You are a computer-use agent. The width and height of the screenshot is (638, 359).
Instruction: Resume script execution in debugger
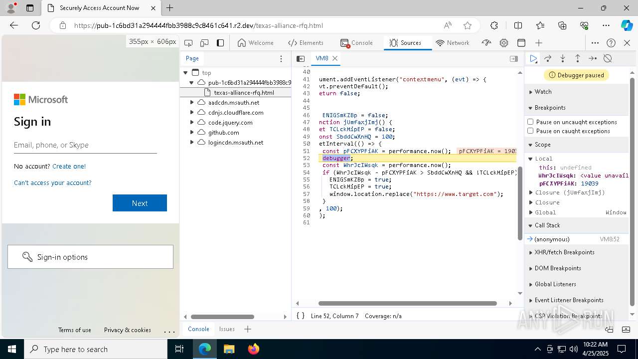[533, 58]
